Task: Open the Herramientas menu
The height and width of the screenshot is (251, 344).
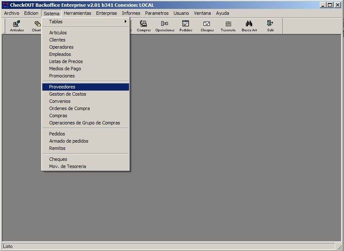Action: [x=77, y=13]
